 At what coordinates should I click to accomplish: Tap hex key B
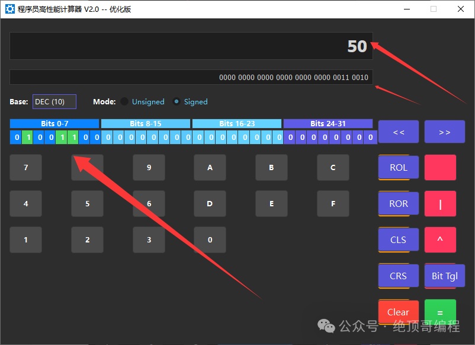271,167
